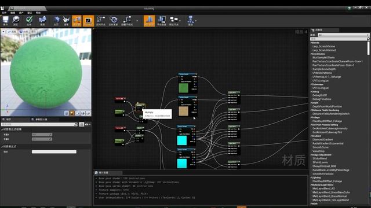Toggle Live Nodes (实时节点) in the toolbar
The width and height of the screenshot is (371, 208).
[x=101, y=21]
